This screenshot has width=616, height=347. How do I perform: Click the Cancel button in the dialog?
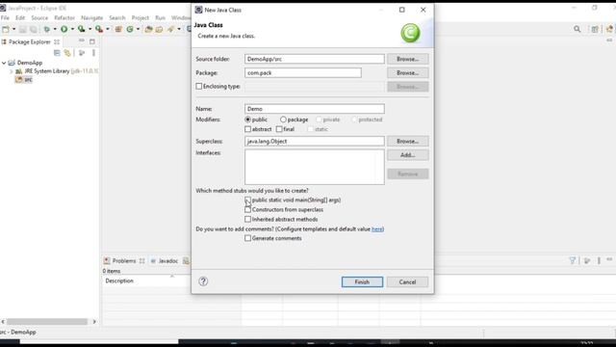pos(407,281)
